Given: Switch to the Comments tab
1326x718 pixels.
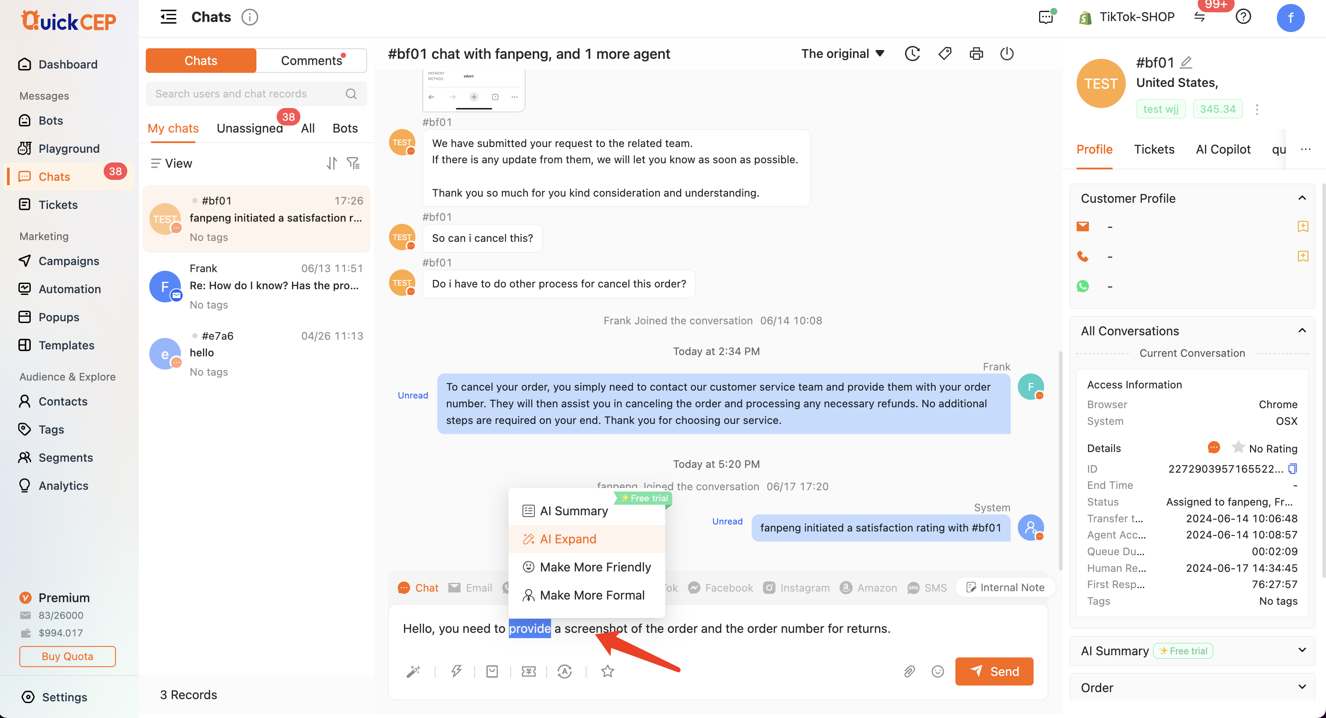Looking at the screenshot, I should [311, 60].
